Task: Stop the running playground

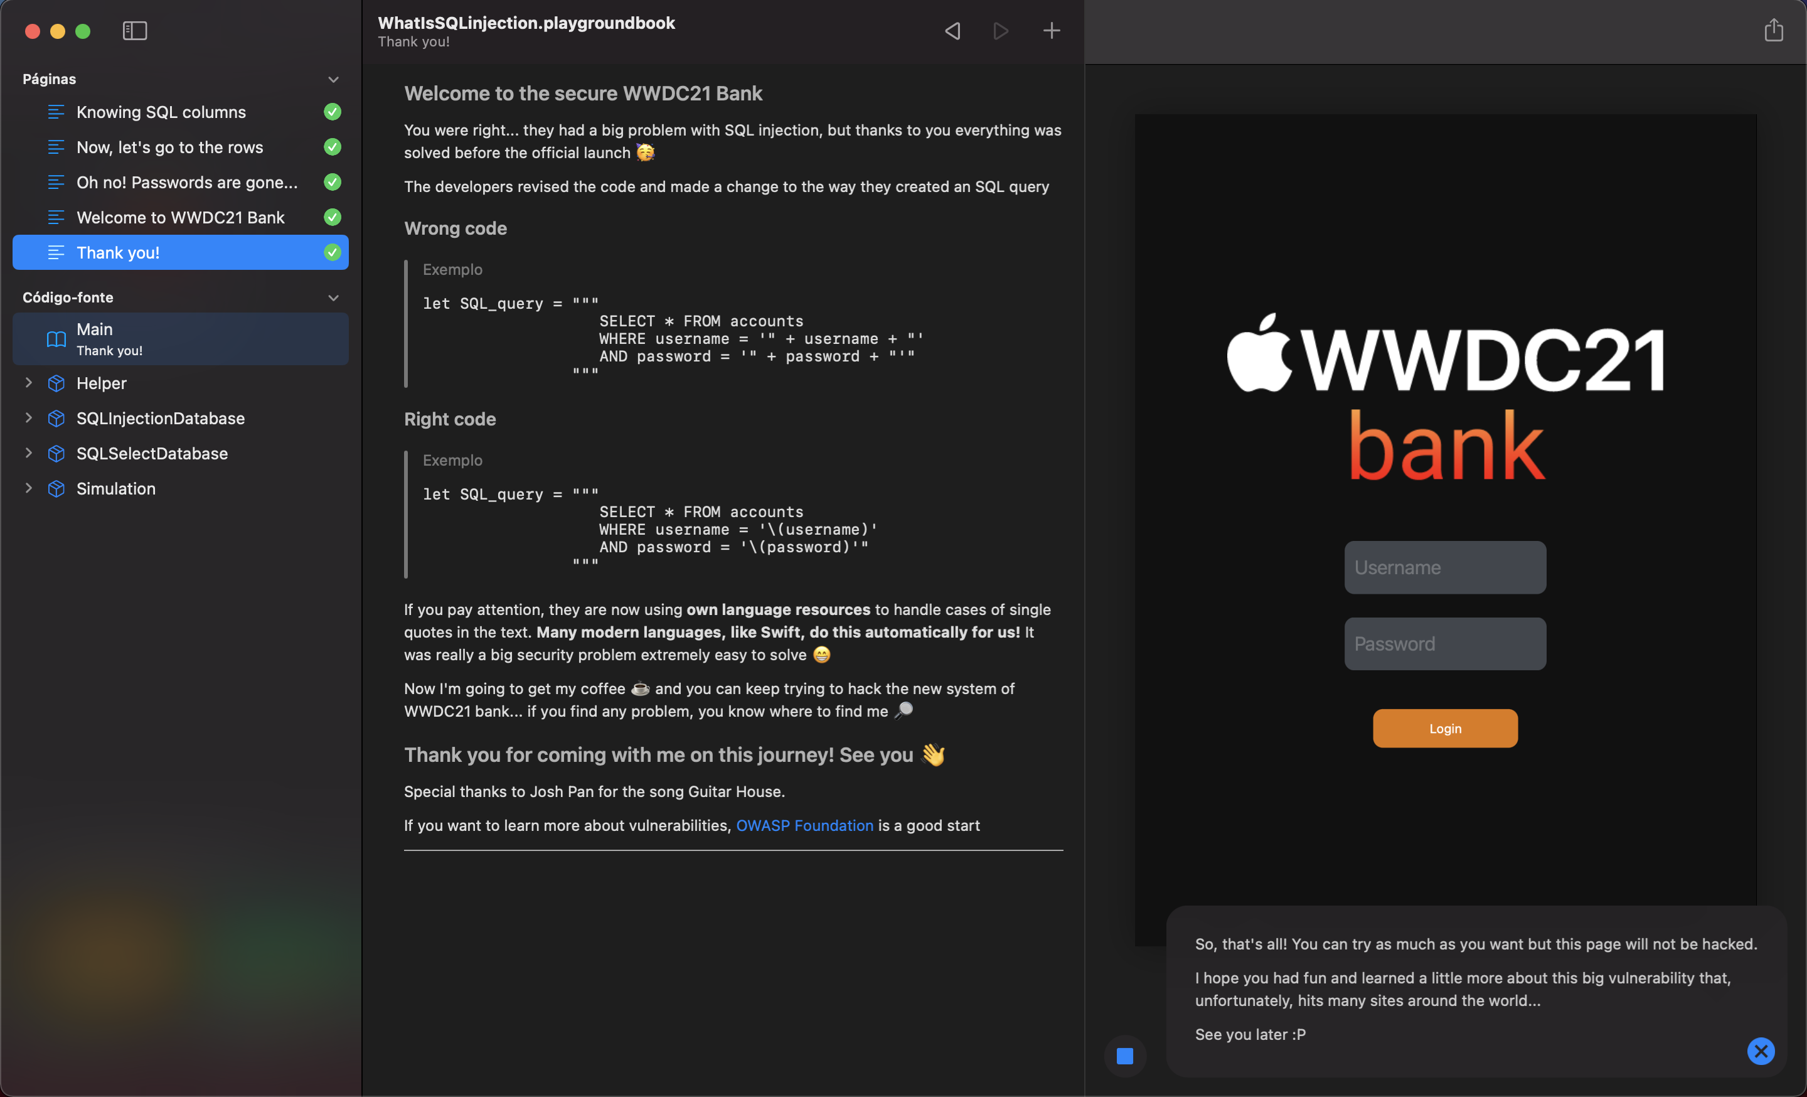Action: pos(1124,1056)
